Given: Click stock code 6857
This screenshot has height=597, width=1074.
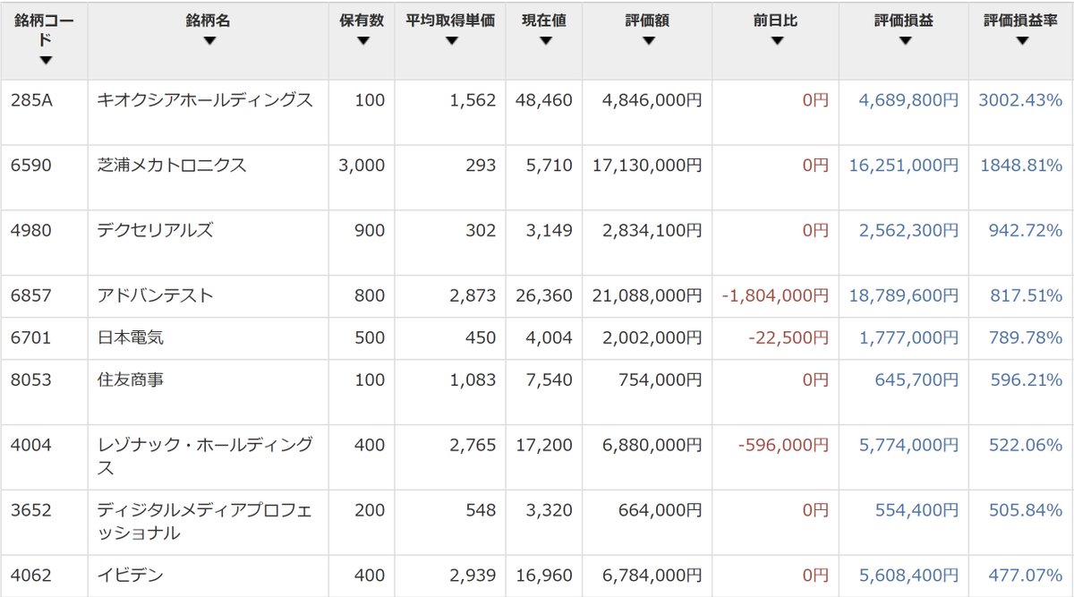Looking at the screenshot, I should tap(31, 295).
